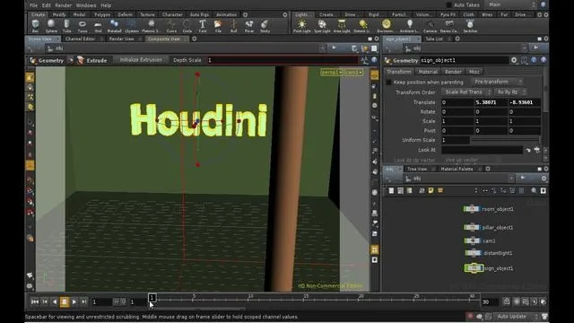Select the Rivet shelf tool
574x323 pixels.
(249, 26)
